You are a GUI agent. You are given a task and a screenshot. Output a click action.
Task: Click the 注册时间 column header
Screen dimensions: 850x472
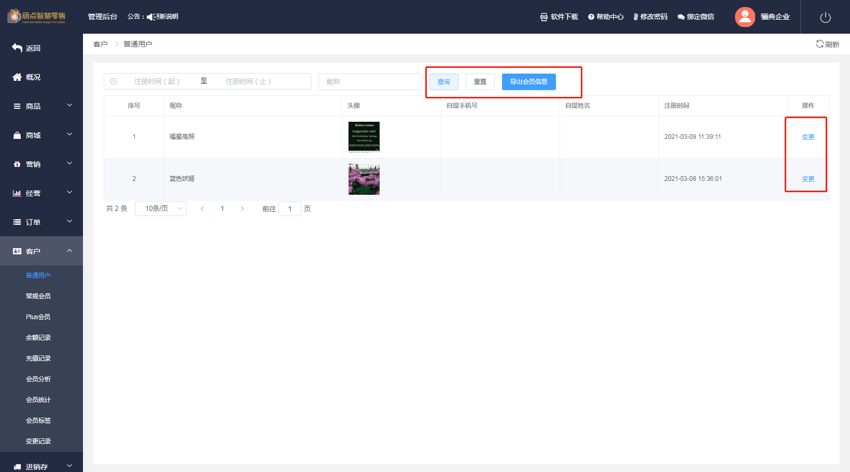[677, 106]
